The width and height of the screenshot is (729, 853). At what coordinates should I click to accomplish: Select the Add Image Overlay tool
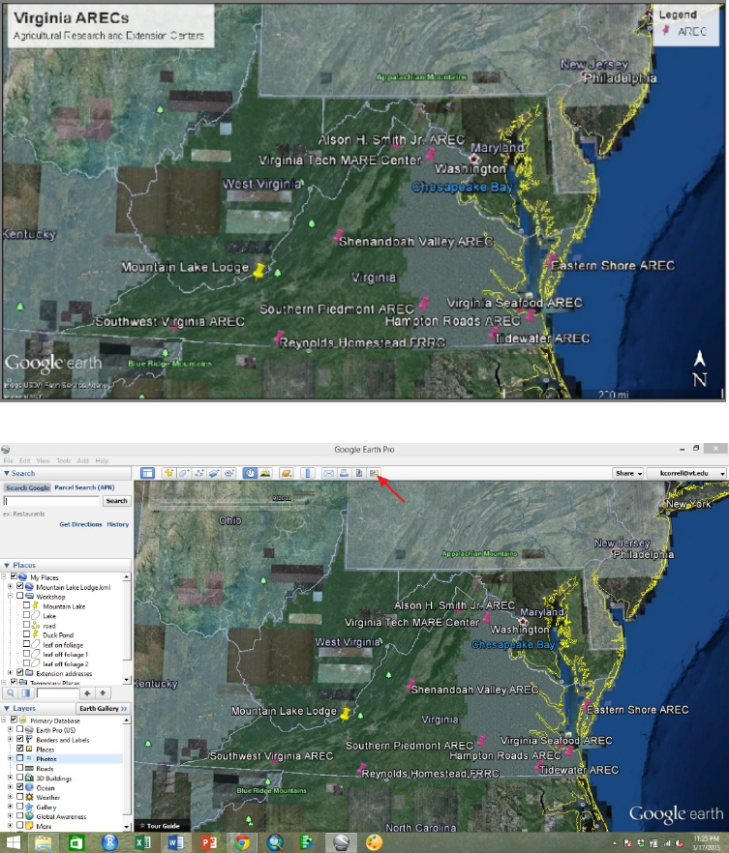pyautogui.click(x=214, y=473)
